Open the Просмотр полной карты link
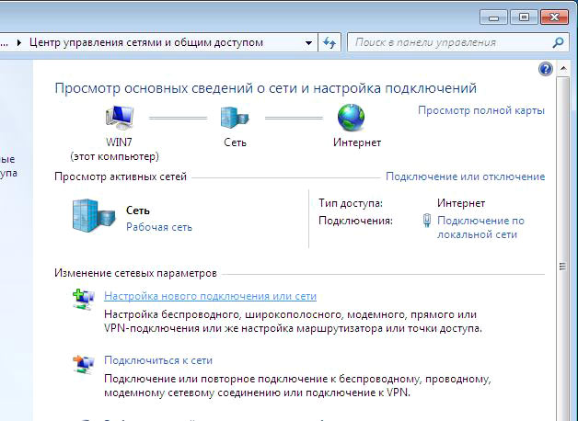The image size is (578, 421). click(x=480, y=110)
